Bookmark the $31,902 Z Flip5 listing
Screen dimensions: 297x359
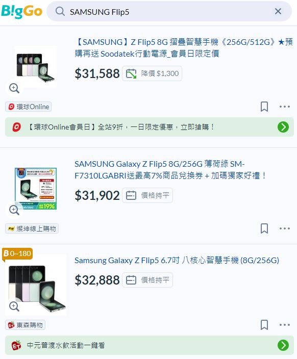264,228
